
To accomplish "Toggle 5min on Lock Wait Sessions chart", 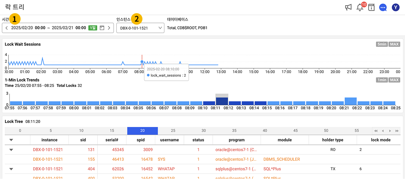I will [382, 44].
